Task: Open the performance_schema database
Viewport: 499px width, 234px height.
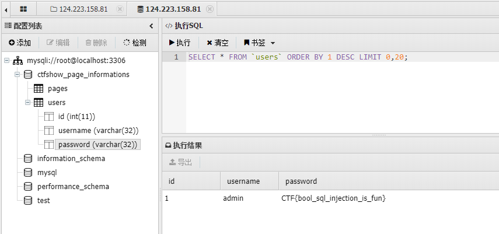Action: [x=73, y=187]
